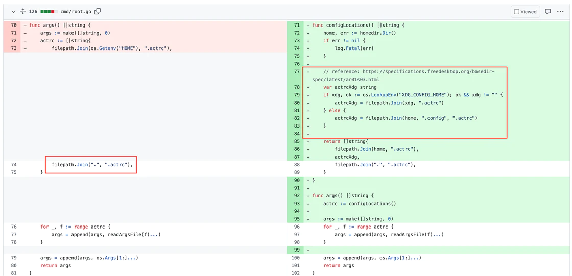Click the expand-all-lines arrows icon
Image resolution: width=572 pixels, height=276 pixels.
[x=23, y=11]
